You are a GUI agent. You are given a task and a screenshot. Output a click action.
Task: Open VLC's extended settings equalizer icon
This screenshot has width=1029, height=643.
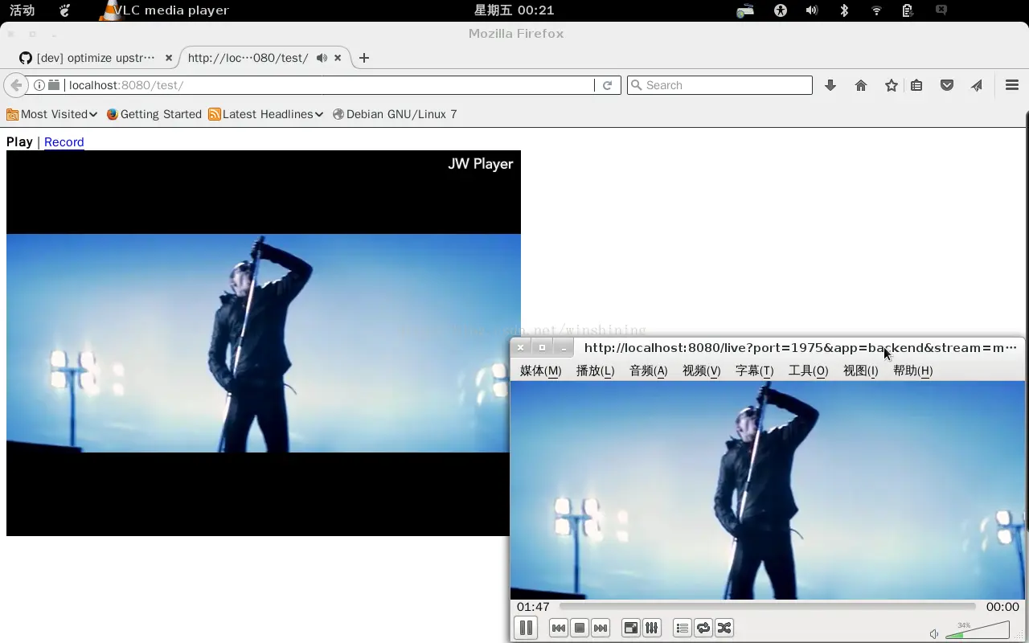point(651,628)
